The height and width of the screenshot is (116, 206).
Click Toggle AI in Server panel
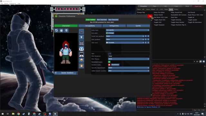[191, 17]
